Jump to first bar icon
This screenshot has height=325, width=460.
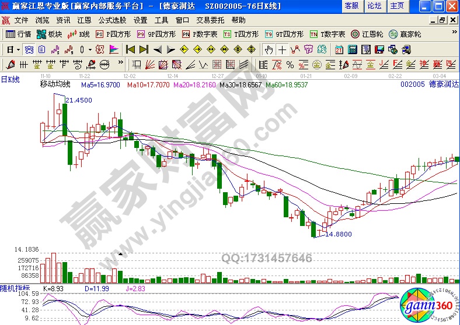pyautogui.click(x=130, y=50)
